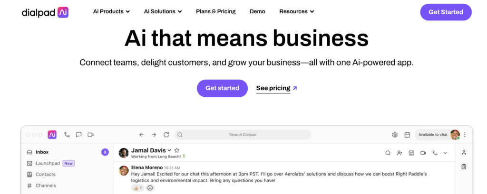Click the Available to chat status pill
This screenshot has width=487, height=194.
[433, 135]
